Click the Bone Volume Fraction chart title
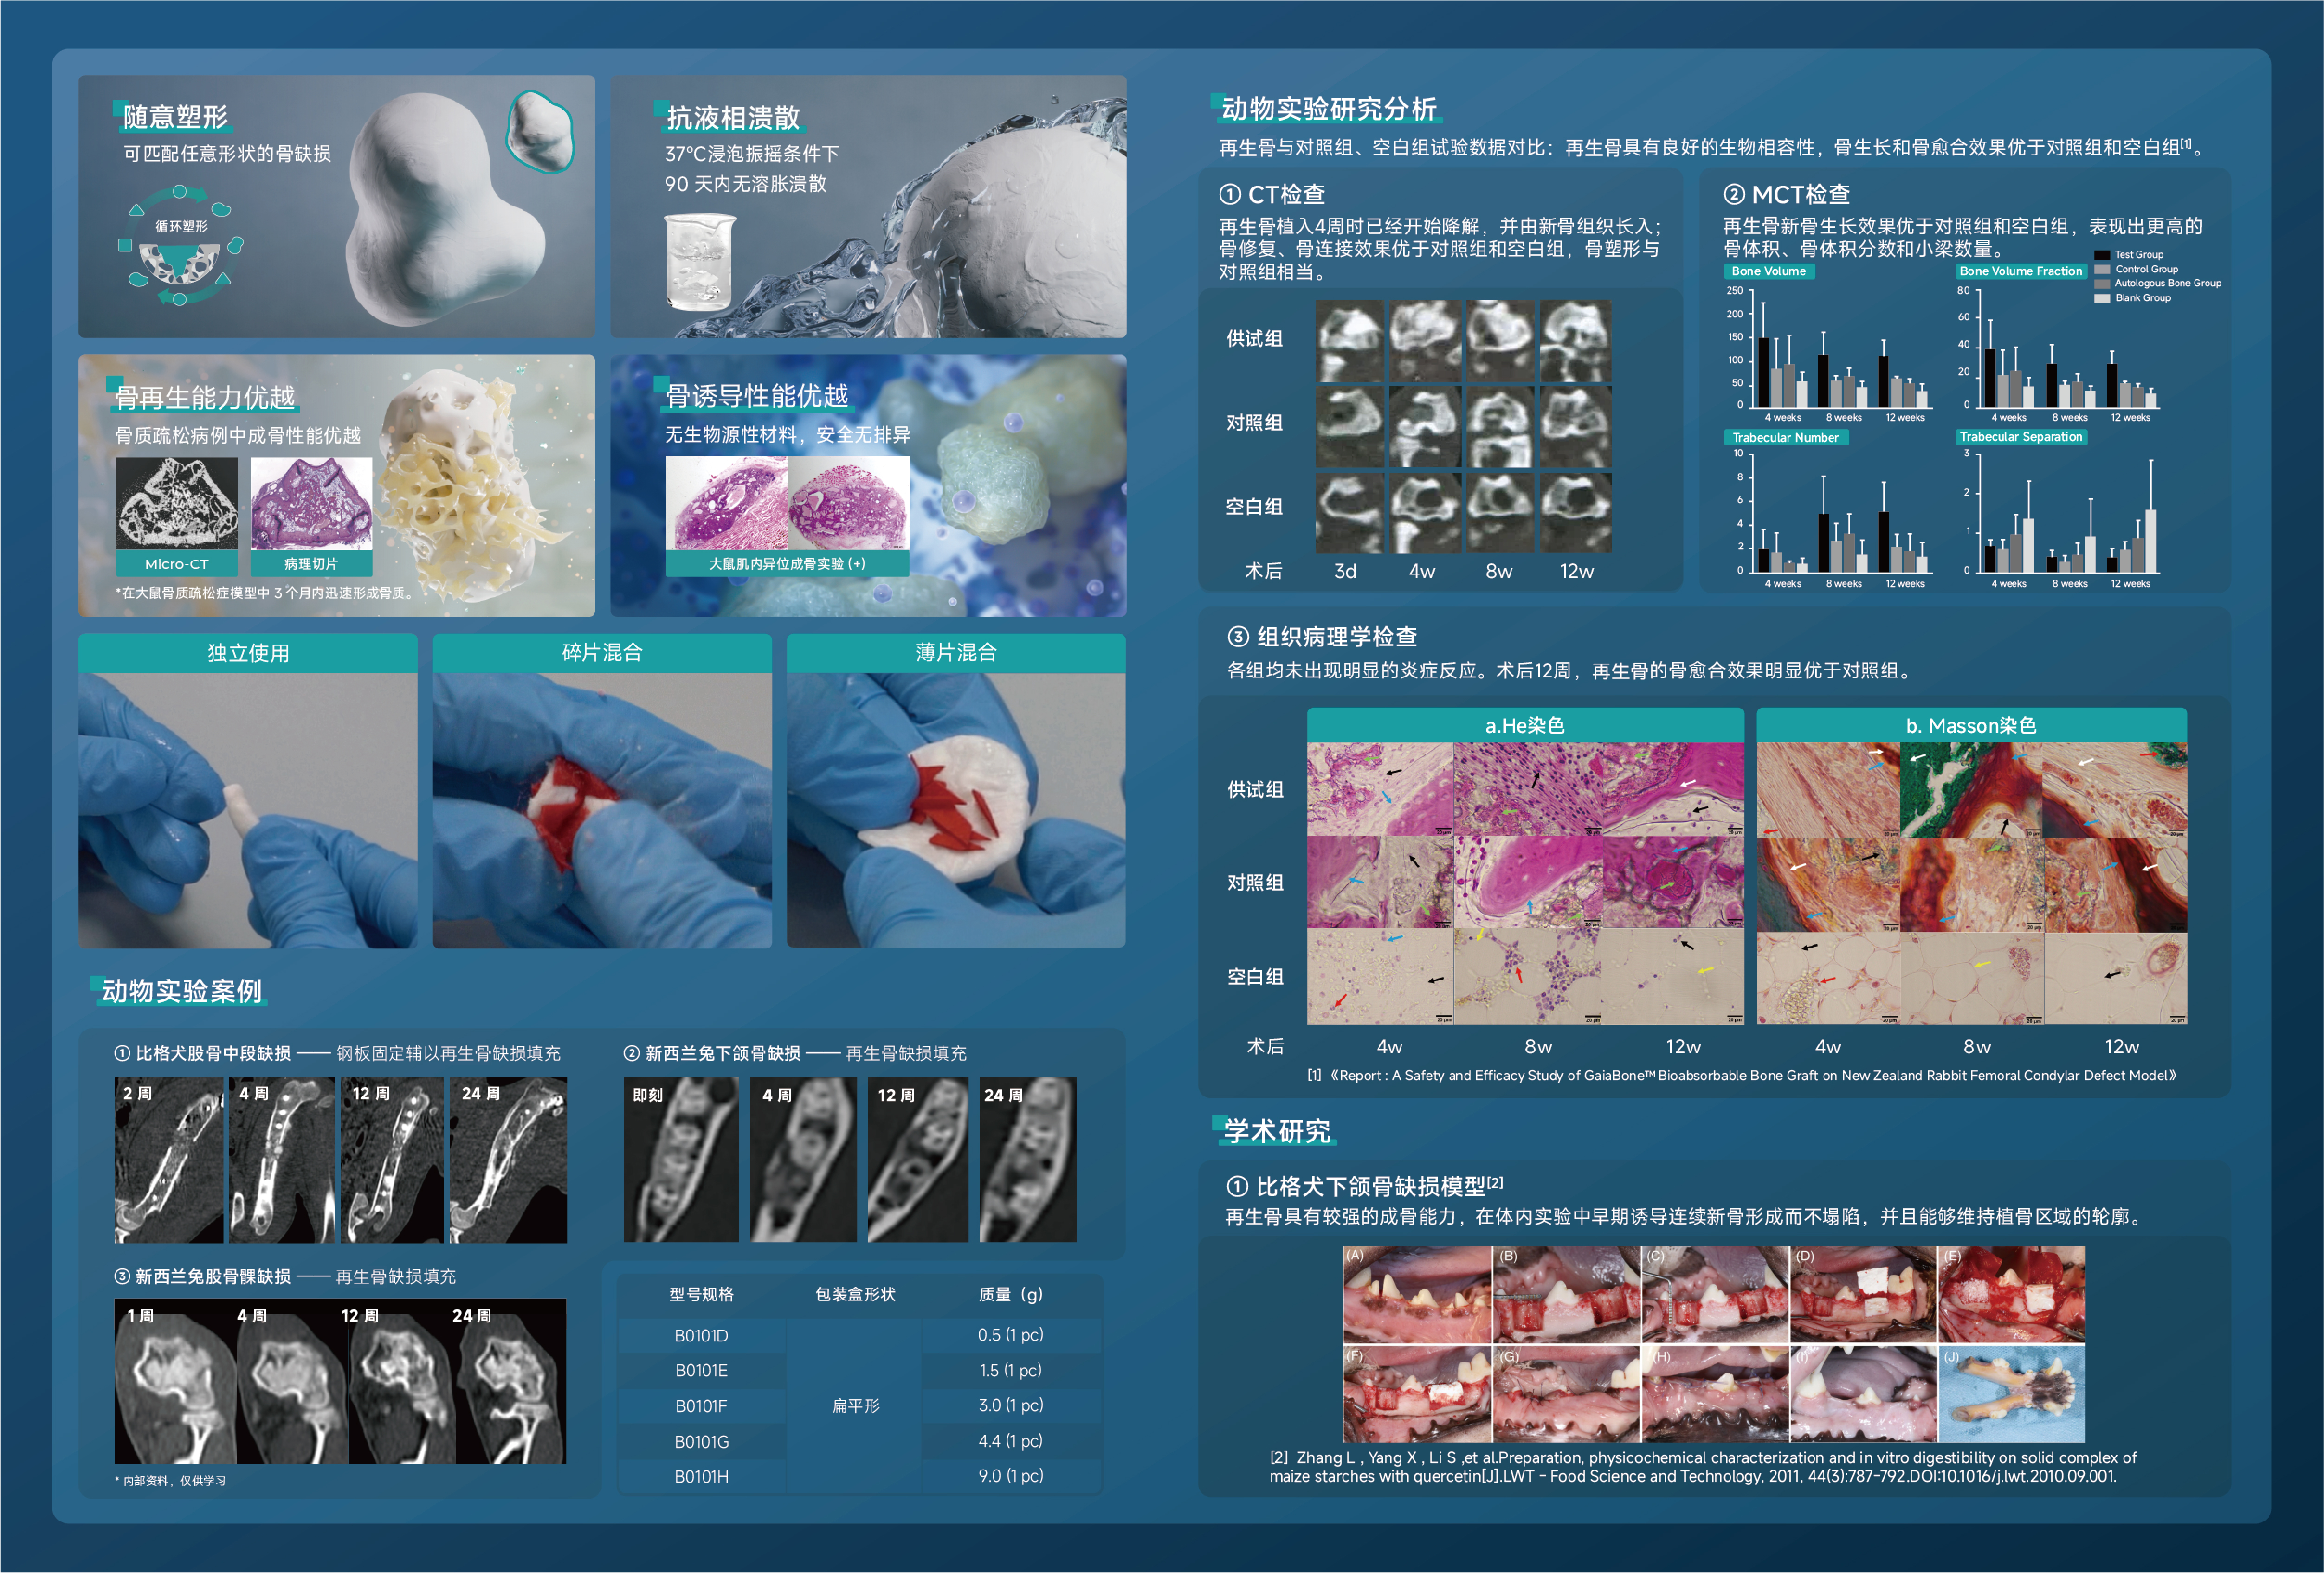The height and width of the screenshot is (1573, 2324). coord(2021,271)
